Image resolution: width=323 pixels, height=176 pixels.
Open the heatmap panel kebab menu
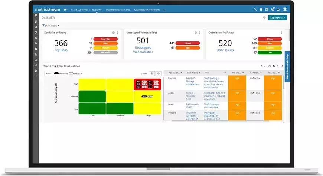pos(278,66)
